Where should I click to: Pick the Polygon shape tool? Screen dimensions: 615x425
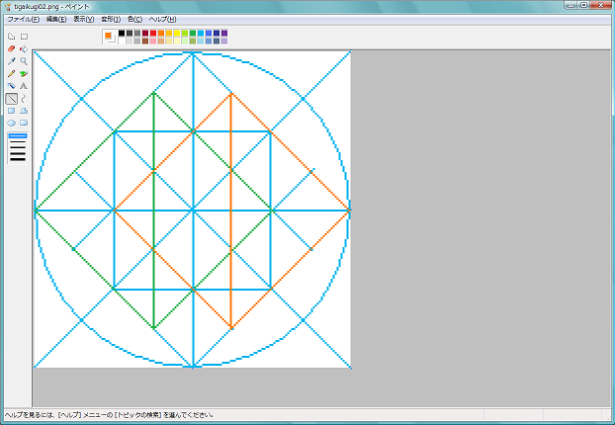pos(24,111)
